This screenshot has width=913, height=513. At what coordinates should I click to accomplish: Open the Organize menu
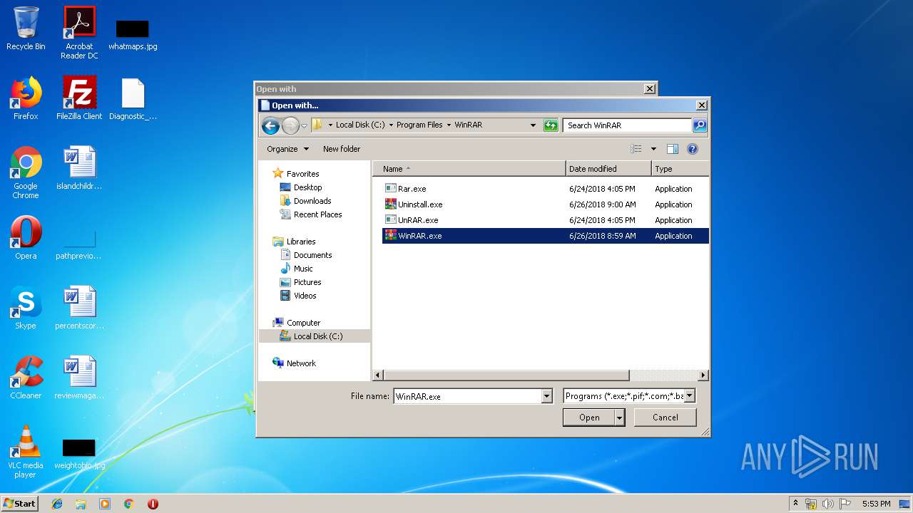click(287, 149)
